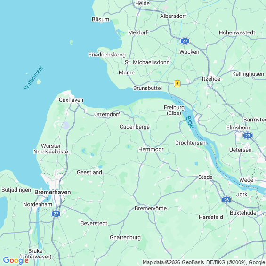Screen dimensions: 266x266
Task: Select the Cuxhaven city label
Action: point(71,100)
